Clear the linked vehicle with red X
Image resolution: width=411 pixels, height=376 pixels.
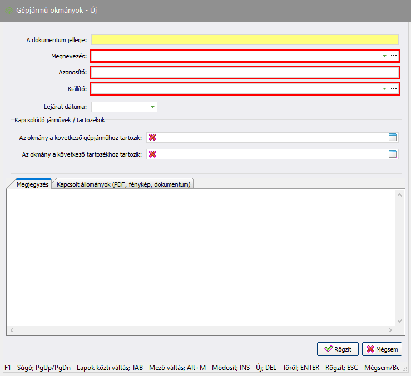point(152,138)
